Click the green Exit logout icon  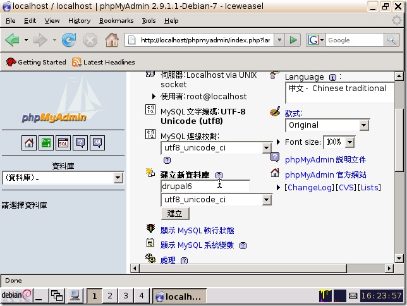pos(46,143)
